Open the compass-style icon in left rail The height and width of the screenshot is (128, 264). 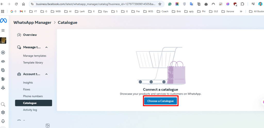point(3,52)
